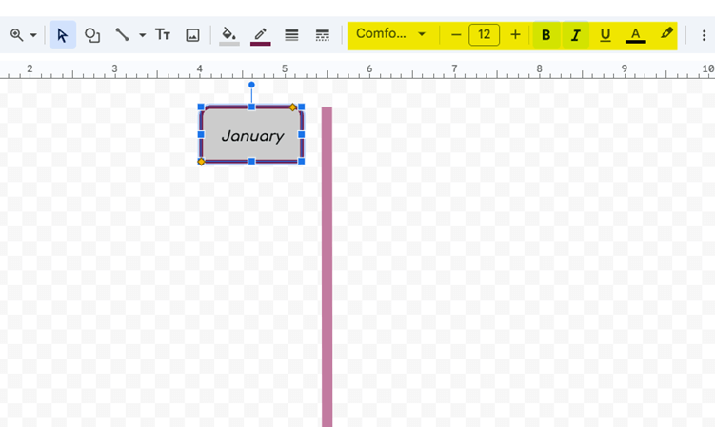
Task: Expand the line type dropdown arrow
Action: [x=142, y=35]
